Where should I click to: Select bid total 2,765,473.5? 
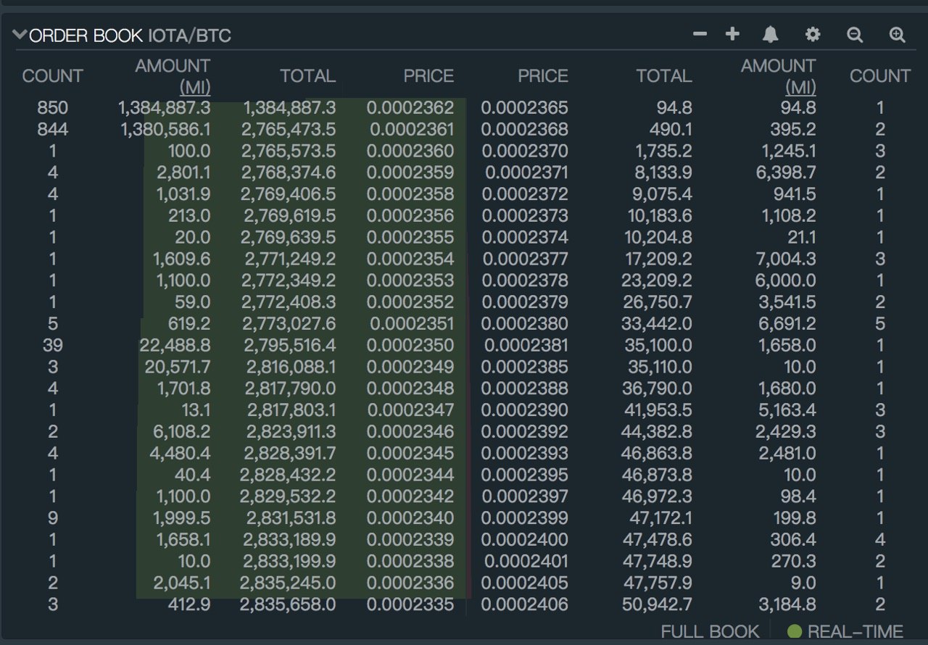click(x=289, y=130)
